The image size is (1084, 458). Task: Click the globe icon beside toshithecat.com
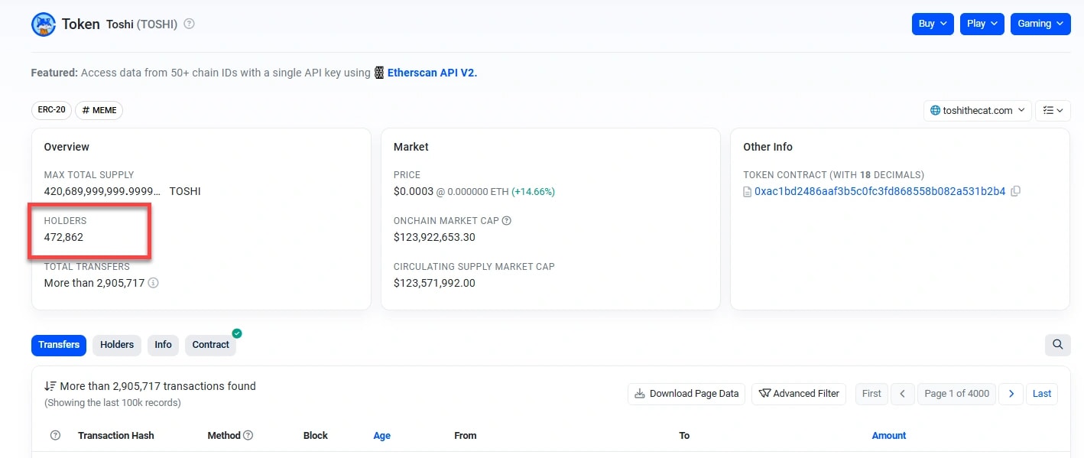935,110
